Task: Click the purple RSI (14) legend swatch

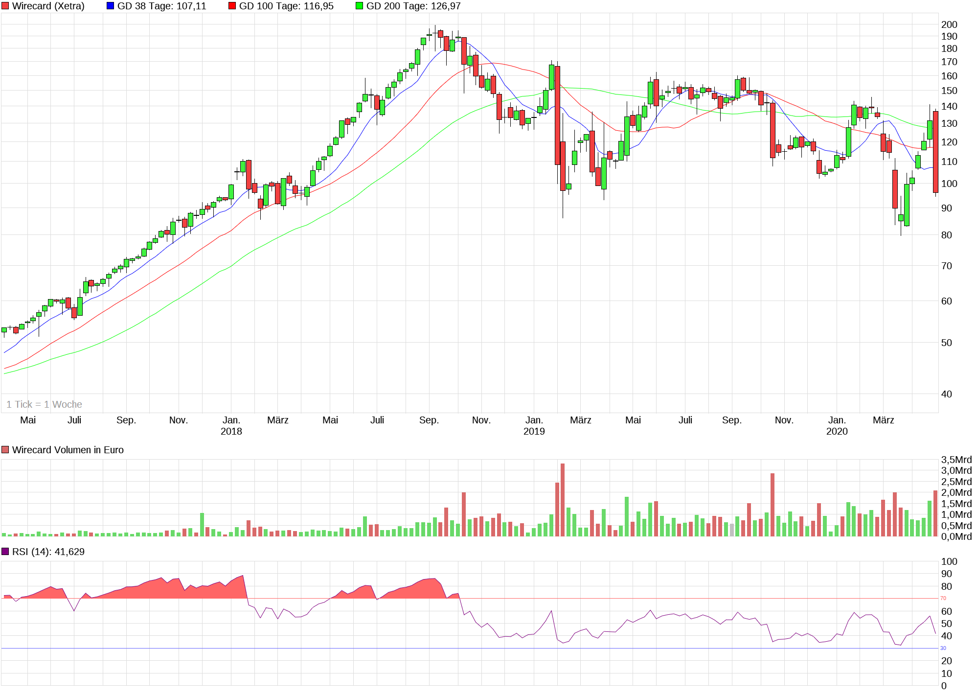Action: [x=5, y=552]
